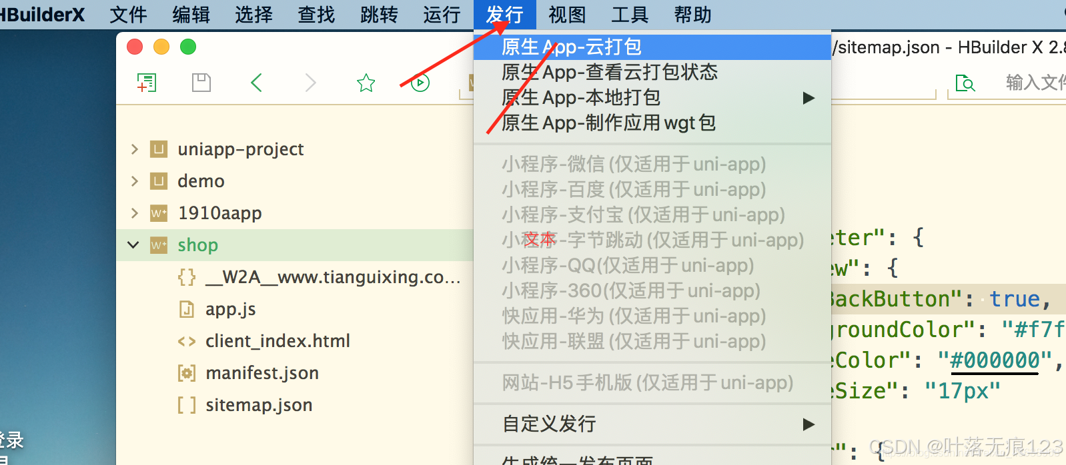Open the 编辑 menu
The height and width of the screenshot is (465, 1066).
click(x=191, y=14)
